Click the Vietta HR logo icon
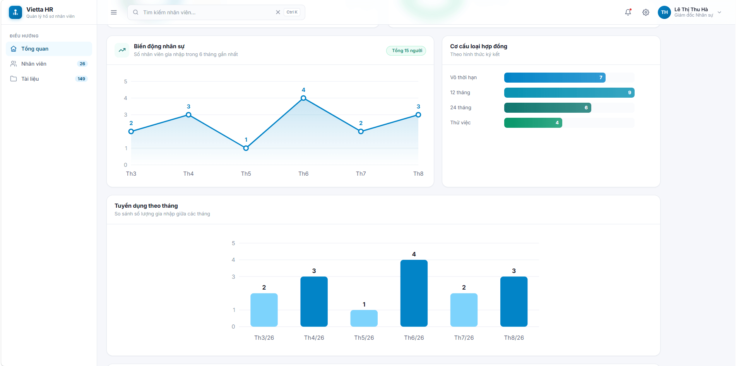The height and width of the screenshot is (366, 736). (x=15, y=12)
